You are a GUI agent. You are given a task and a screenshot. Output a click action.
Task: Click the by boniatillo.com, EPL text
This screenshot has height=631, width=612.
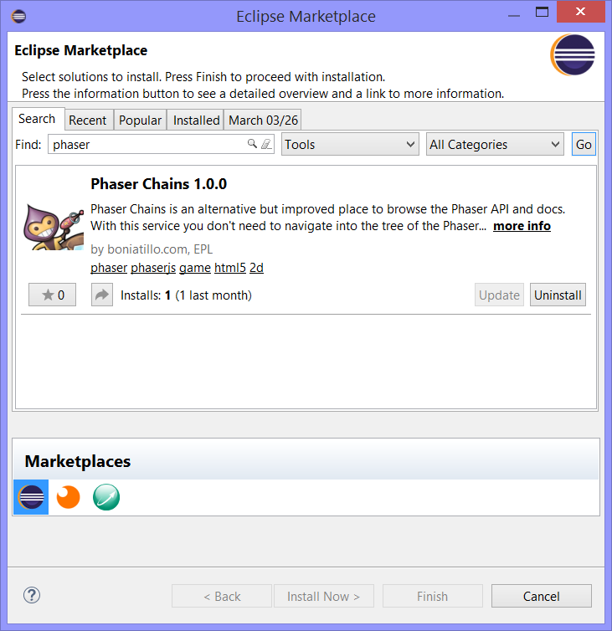click(x=152, y=249)
